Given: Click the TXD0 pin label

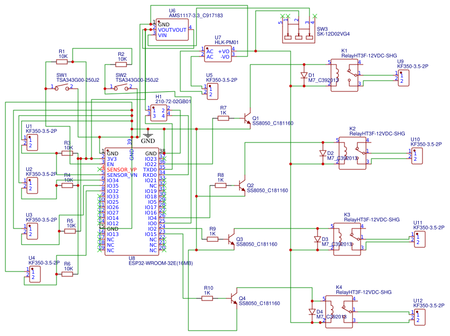Looking at the screenshot, I should [x=150, y=170].
